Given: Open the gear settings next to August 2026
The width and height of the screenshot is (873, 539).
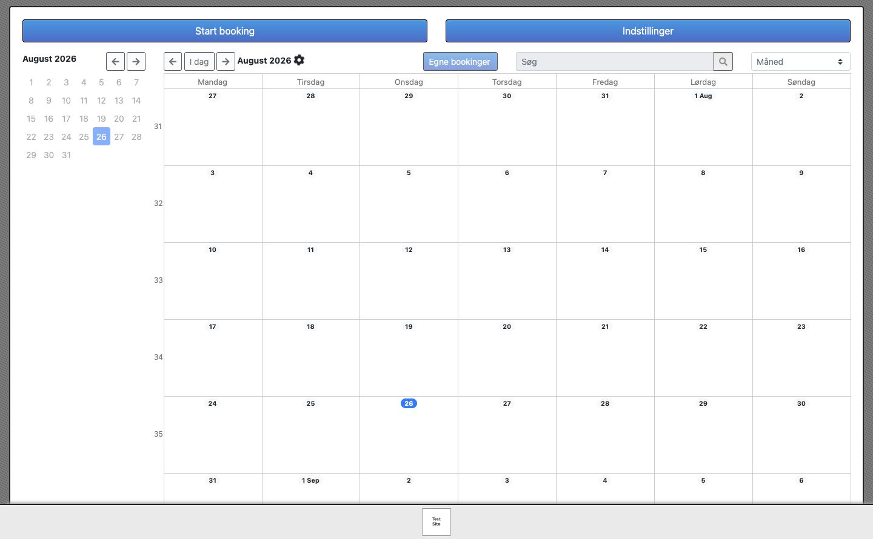Looking at the screenshot, I should pyautogui.click(x=299, y=60).
